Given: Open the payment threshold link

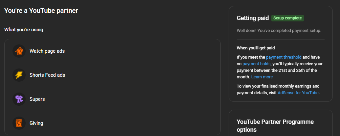Looking at the screenshot, I should 283,57.
